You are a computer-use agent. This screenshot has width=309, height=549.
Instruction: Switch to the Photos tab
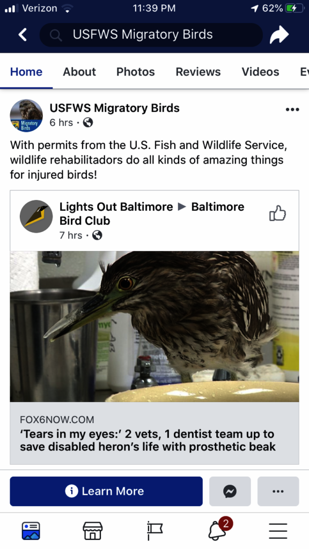[x=136, y=72]
